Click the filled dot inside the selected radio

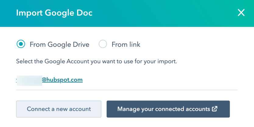click(x=21, y=44)
